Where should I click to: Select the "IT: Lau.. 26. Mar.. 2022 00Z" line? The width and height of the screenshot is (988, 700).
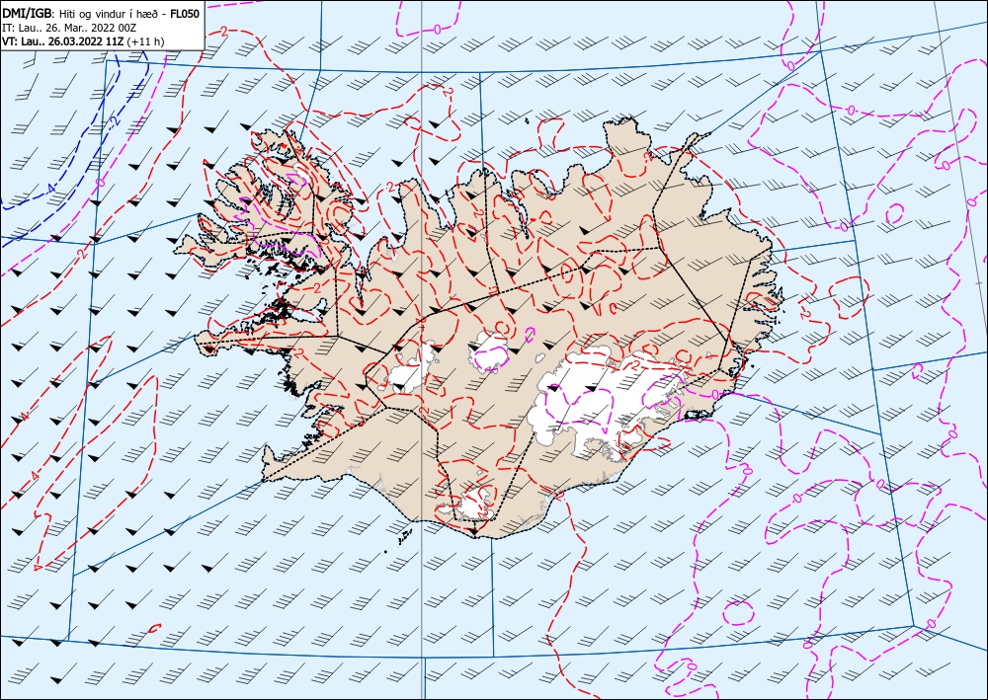coord(69,29)
